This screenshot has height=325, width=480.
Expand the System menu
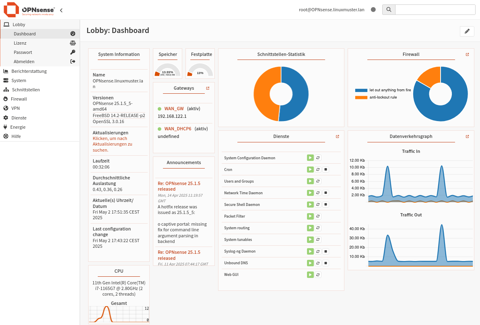coord(40,80)
